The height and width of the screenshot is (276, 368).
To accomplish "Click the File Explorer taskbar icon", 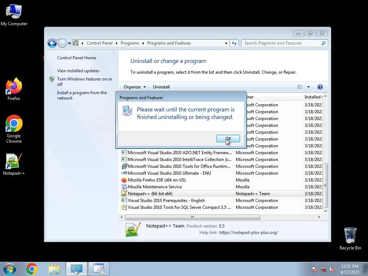I will click(x=54, y=269).
